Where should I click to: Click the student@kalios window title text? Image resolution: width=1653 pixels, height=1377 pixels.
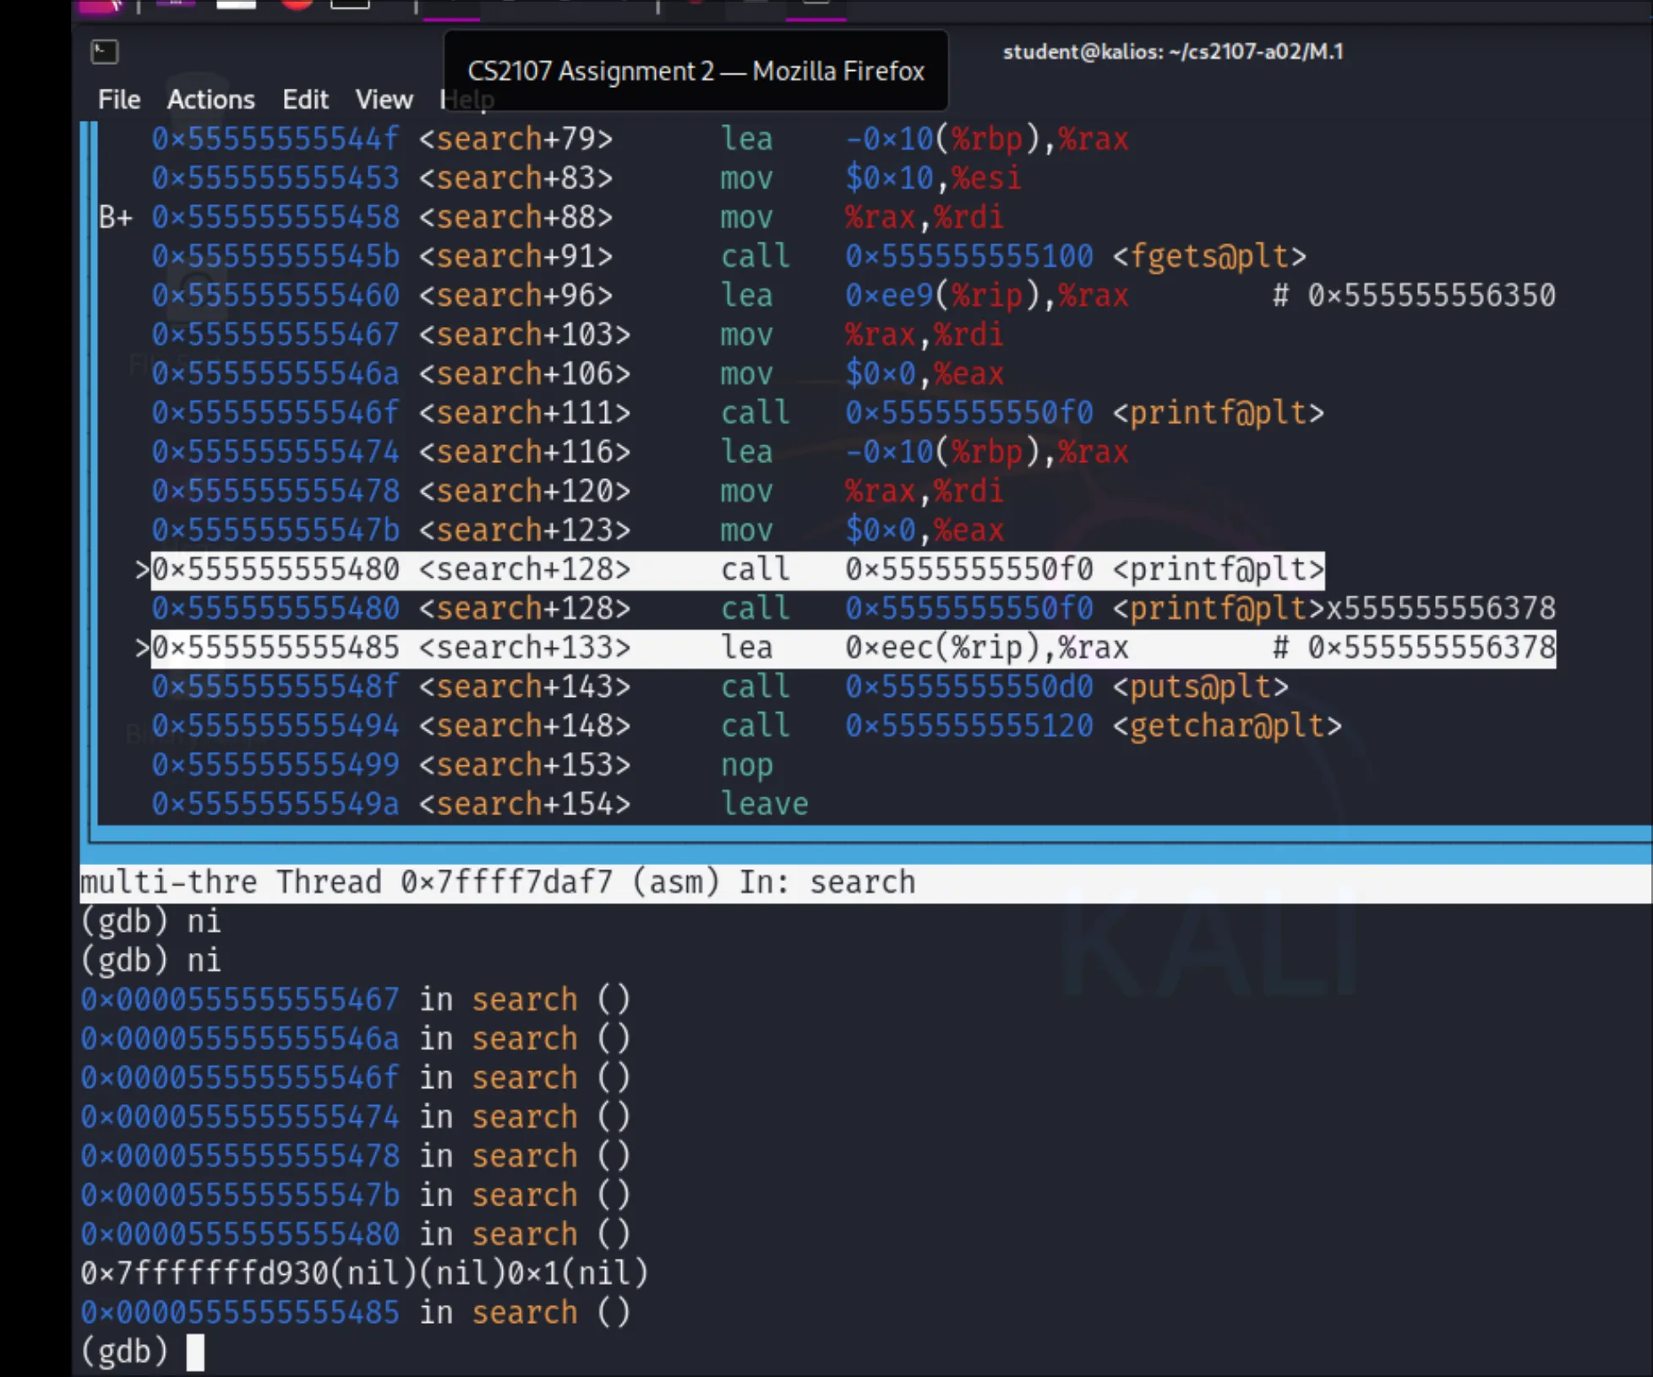click(x=1172, y=52)
